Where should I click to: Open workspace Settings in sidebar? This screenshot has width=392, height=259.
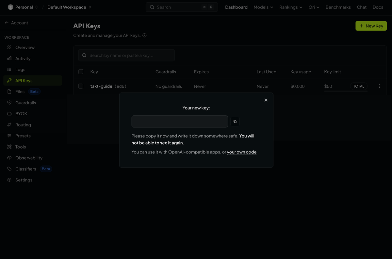(33, 180)
